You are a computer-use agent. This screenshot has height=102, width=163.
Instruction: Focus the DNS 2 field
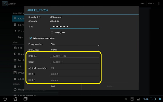point(75,80)
